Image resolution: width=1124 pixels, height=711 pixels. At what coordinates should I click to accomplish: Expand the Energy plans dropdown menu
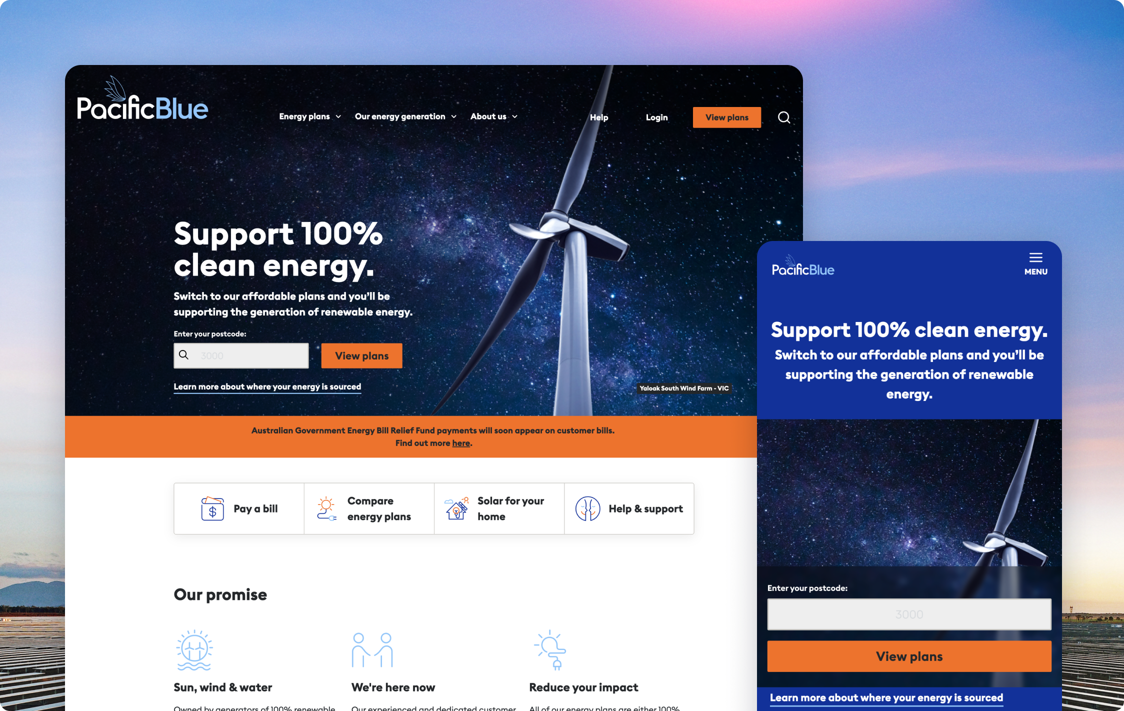coord(309,116)
